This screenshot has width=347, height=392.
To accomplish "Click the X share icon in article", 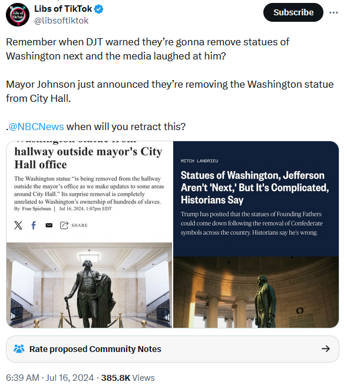I will pos(18,225).
